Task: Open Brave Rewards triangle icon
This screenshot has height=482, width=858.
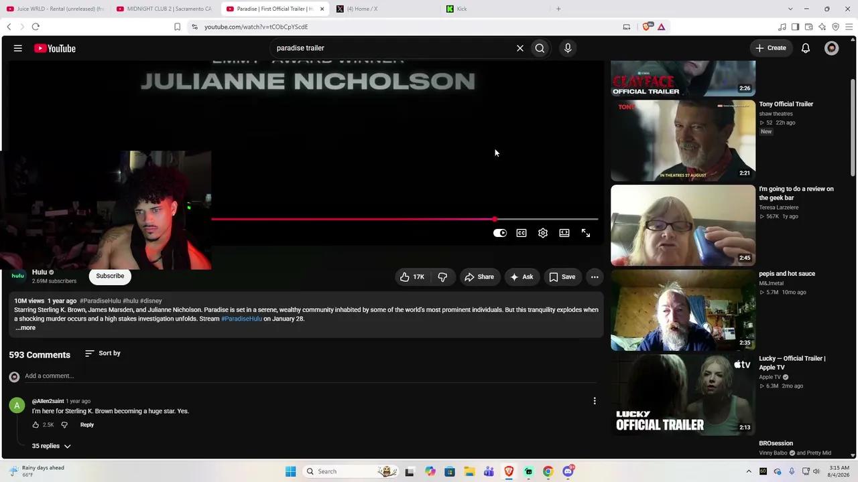Action: point(661,27)
